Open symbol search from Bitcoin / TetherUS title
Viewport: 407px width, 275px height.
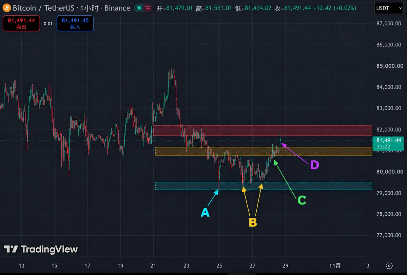coord(72,8)
